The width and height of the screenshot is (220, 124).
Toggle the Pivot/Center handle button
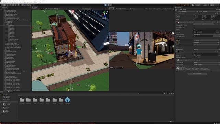tap(23, 5)
